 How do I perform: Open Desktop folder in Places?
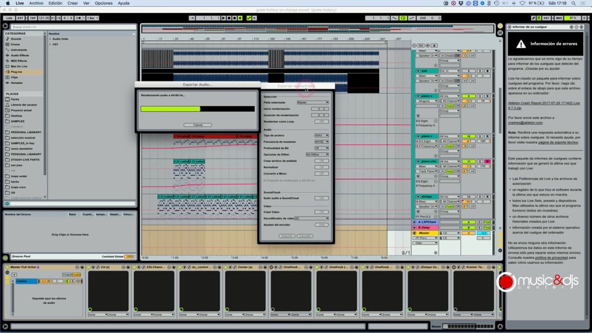(16, 115)
